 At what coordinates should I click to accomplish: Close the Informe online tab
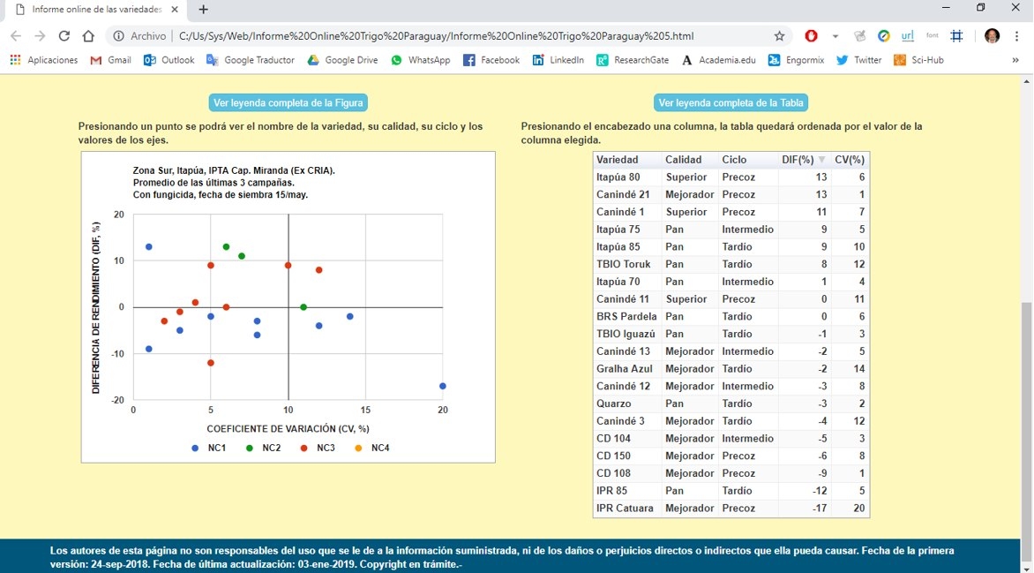[x=174, y=10]
